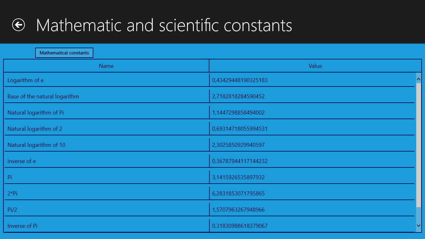Image resolution: width=425 pixels, height=239 pixels.
Task: Choose the Inverse of Pi entry
Action: (209, 226)
